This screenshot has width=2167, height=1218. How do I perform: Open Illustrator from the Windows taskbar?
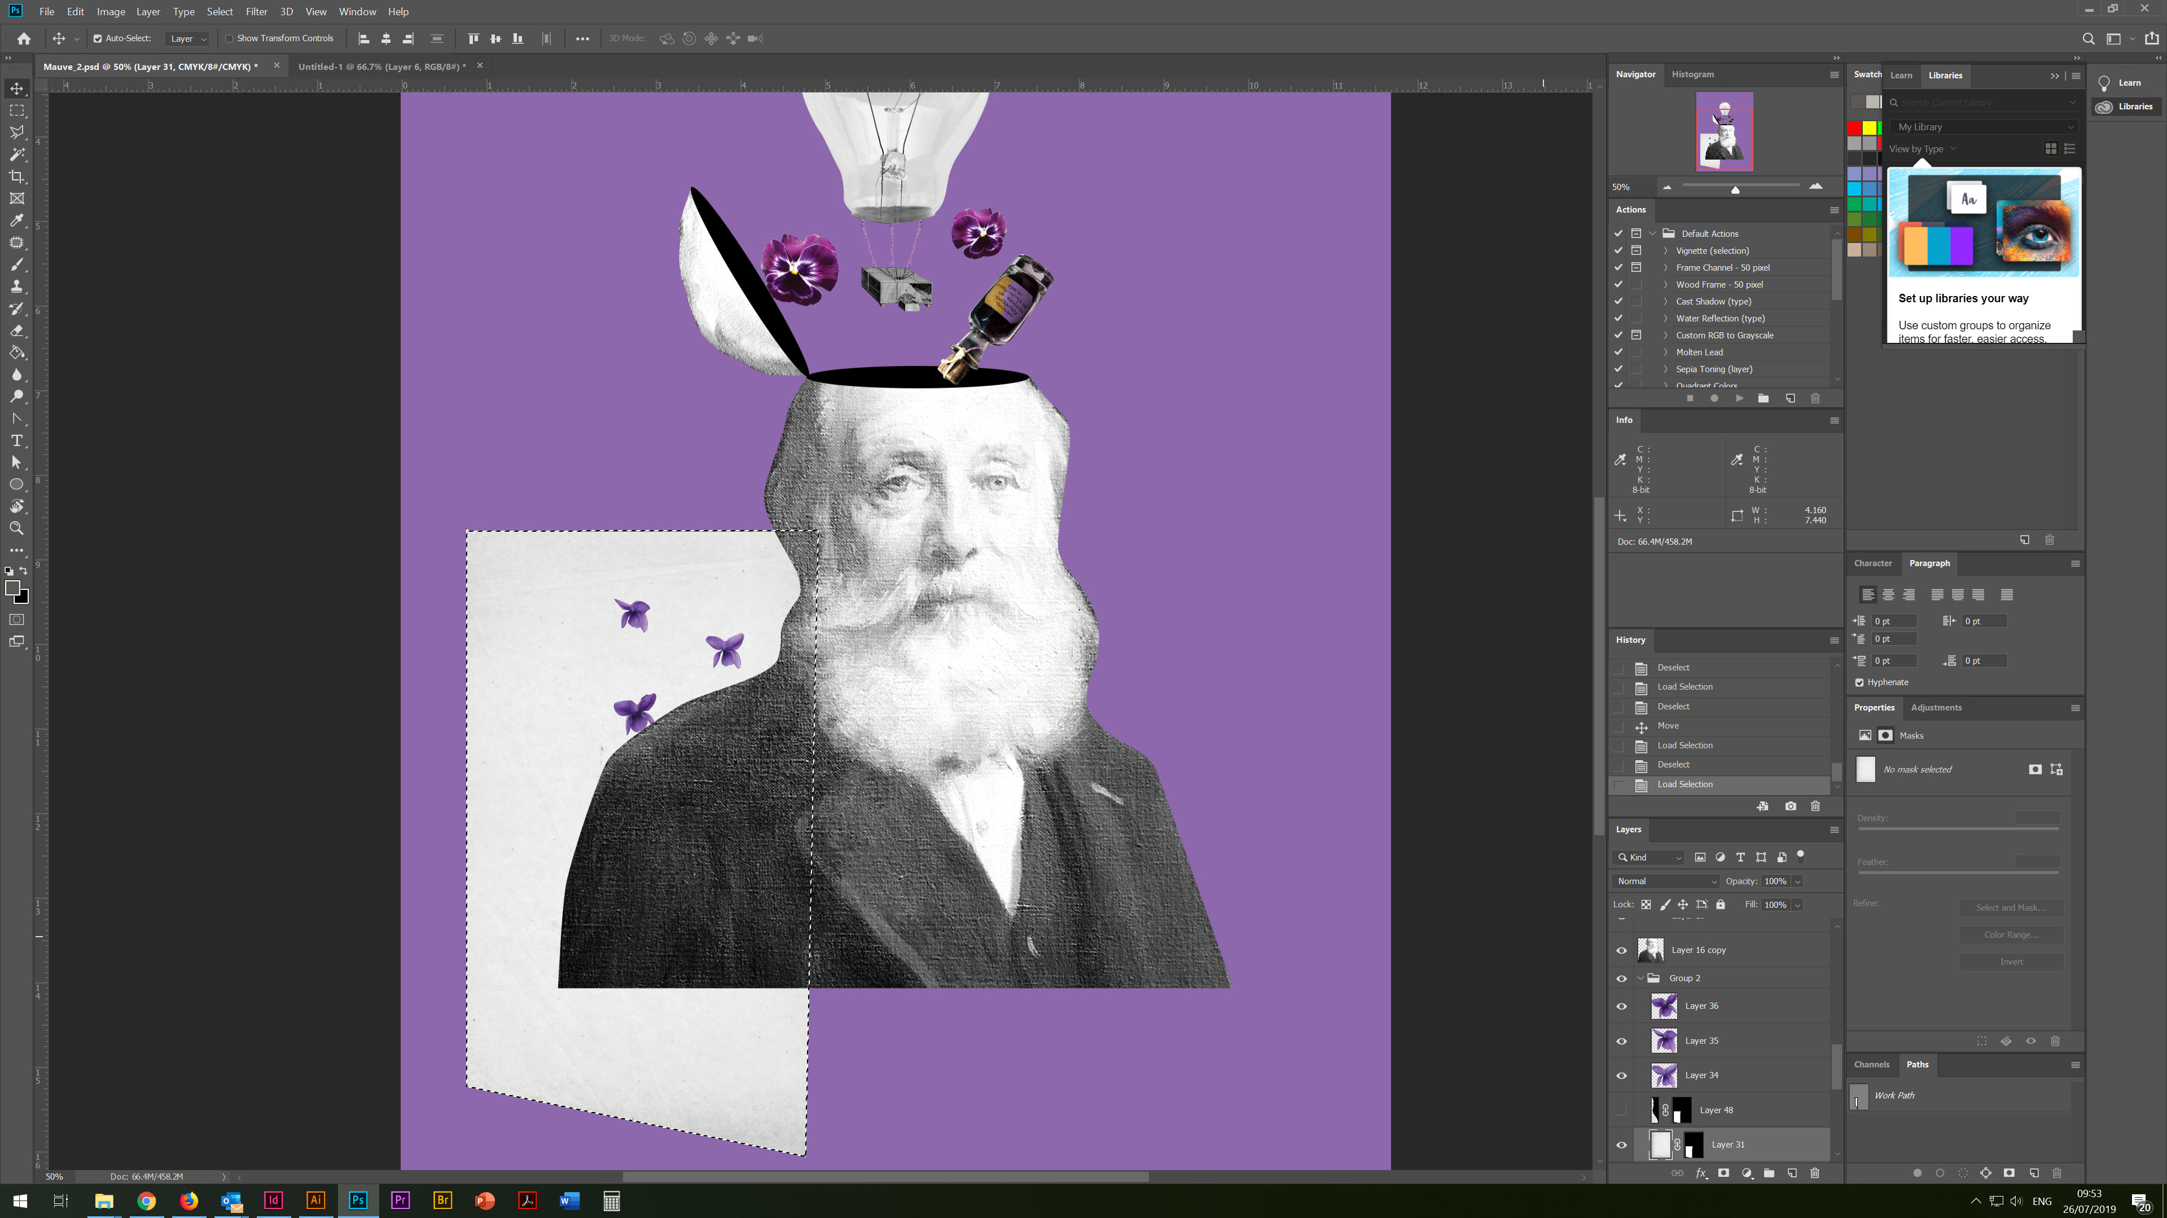pyautogui.click(x=315, y=1201)
